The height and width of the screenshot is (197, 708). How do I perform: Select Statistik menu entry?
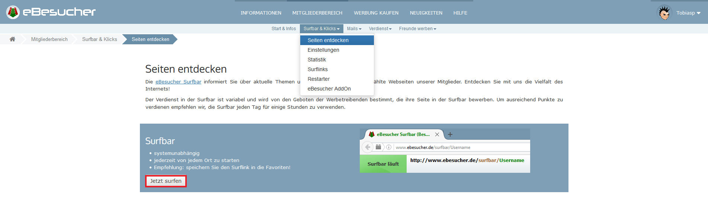337,60
